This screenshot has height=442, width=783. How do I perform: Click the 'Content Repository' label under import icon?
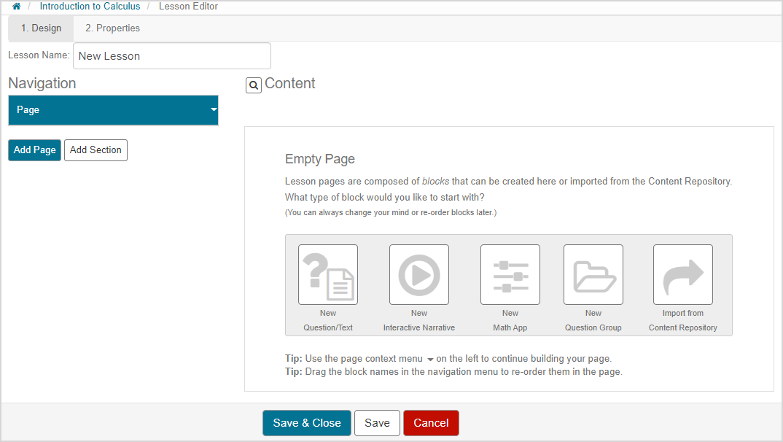(683, 327)
